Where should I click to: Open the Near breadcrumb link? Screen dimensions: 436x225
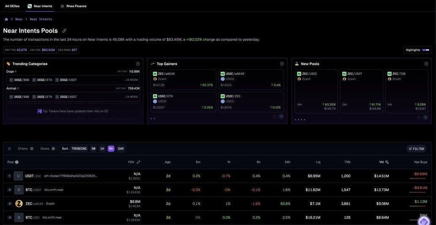19,19
